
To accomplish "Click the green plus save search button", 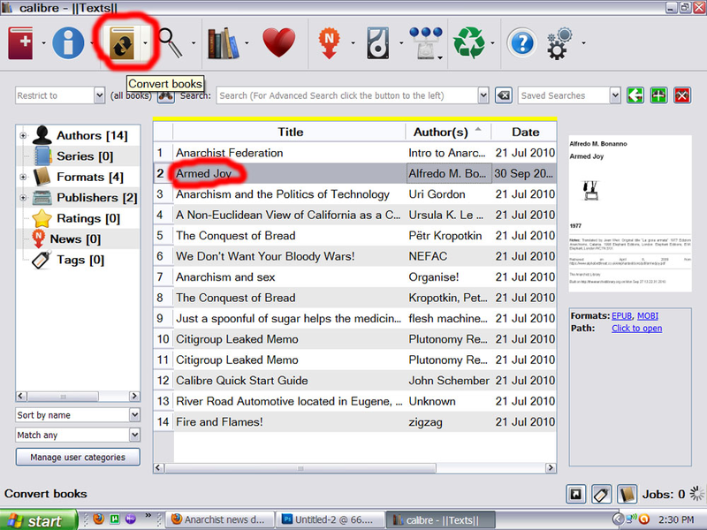I will click(658, 95).
